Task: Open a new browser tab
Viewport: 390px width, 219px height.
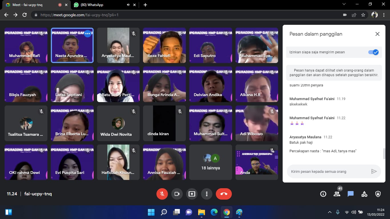Action: click(145, 5)
